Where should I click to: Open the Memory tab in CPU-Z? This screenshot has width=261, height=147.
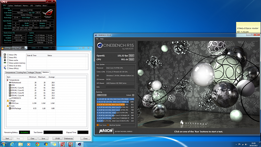[x=25, y=6]
